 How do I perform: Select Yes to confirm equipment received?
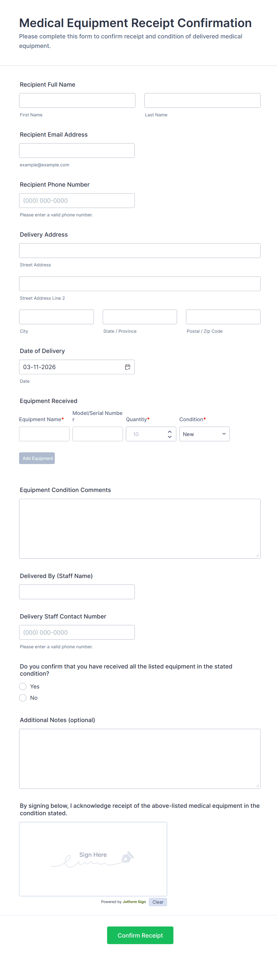(23, 686)
